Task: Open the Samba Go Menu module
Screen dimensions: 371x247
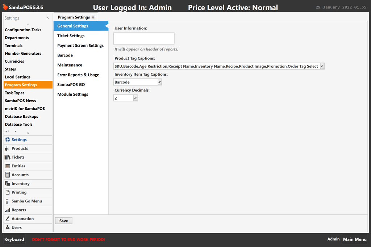Action: (x=28, y=201)
